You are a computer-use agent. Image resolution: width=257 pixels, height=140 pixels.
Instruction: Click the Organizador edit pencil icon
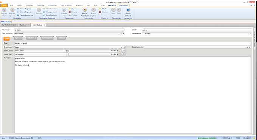(122, 47)
